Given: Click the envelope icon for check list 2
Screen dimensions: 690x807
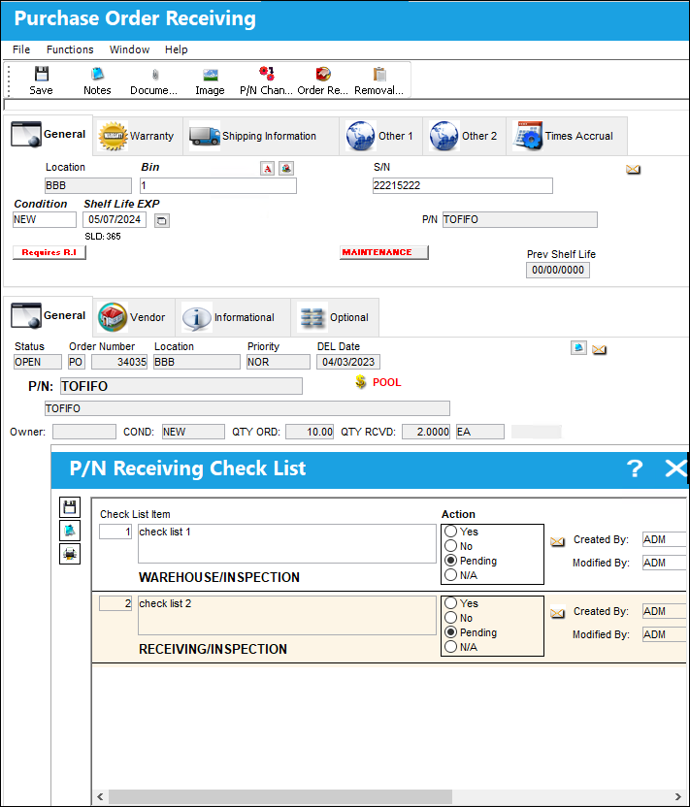Looking at the screenshot, I should (558, 613).
